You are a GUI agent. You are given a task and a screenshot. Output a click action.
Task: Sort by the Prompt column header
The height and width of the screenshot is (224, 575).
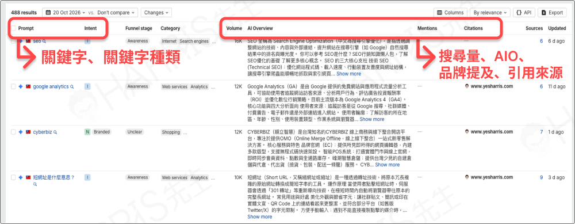click(26, 28)
